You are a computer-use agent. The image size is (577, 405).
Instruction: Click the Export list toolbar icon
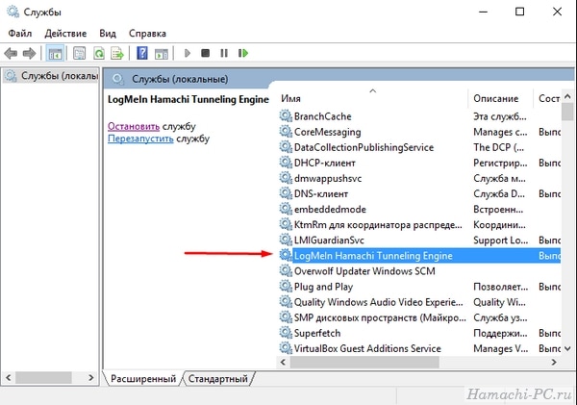click(117, 53)
